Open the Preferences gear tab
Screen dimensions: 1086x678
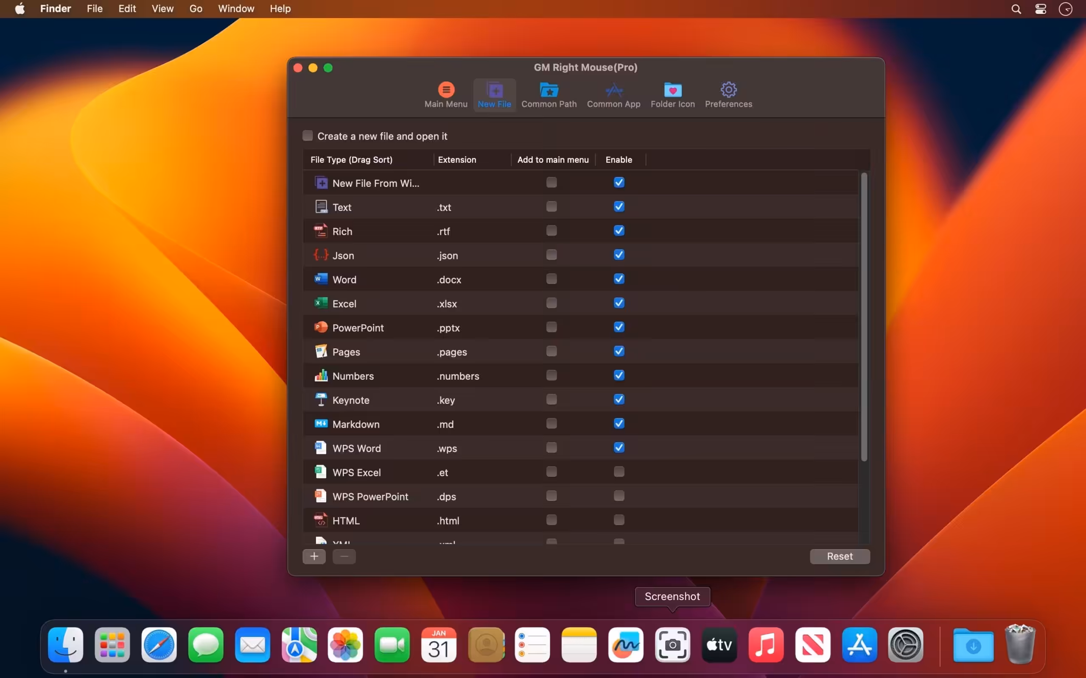click(728, 95)
